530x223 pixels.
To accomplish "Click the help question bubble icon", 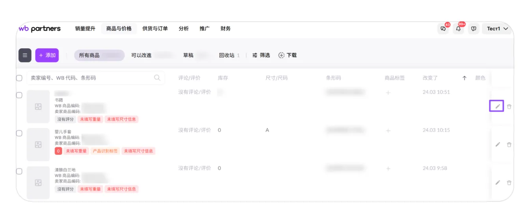I will (474, 29).
